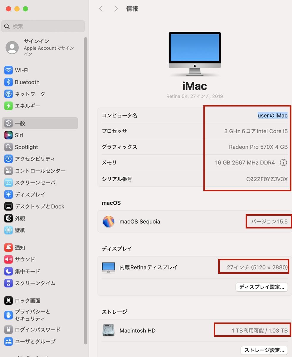The width and height of the screenshot is (292, 357).
Task: Click the 内蔵Retinaディスプレイ name text
Action: pos(148,267)
